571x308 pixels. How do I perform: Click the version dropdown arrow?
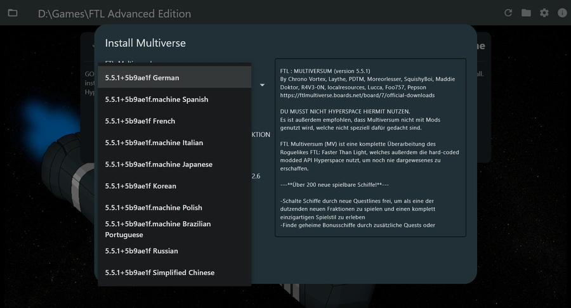tap(262, 85)
